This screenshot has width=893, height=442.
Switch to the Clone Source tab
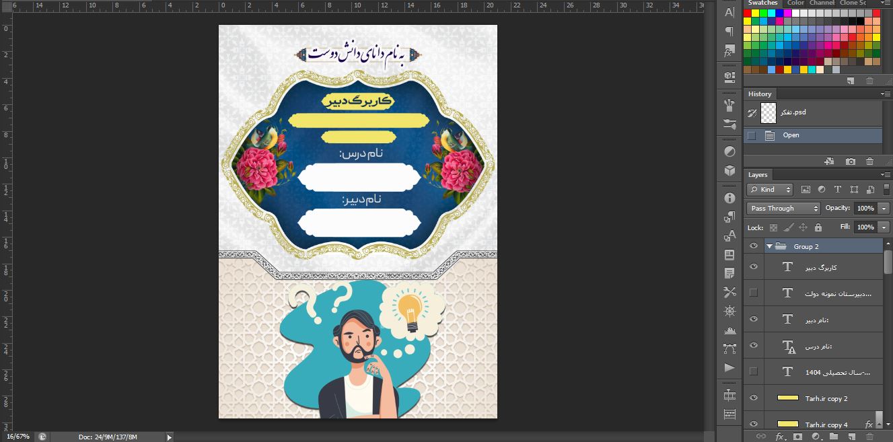(x=853, y=3)
